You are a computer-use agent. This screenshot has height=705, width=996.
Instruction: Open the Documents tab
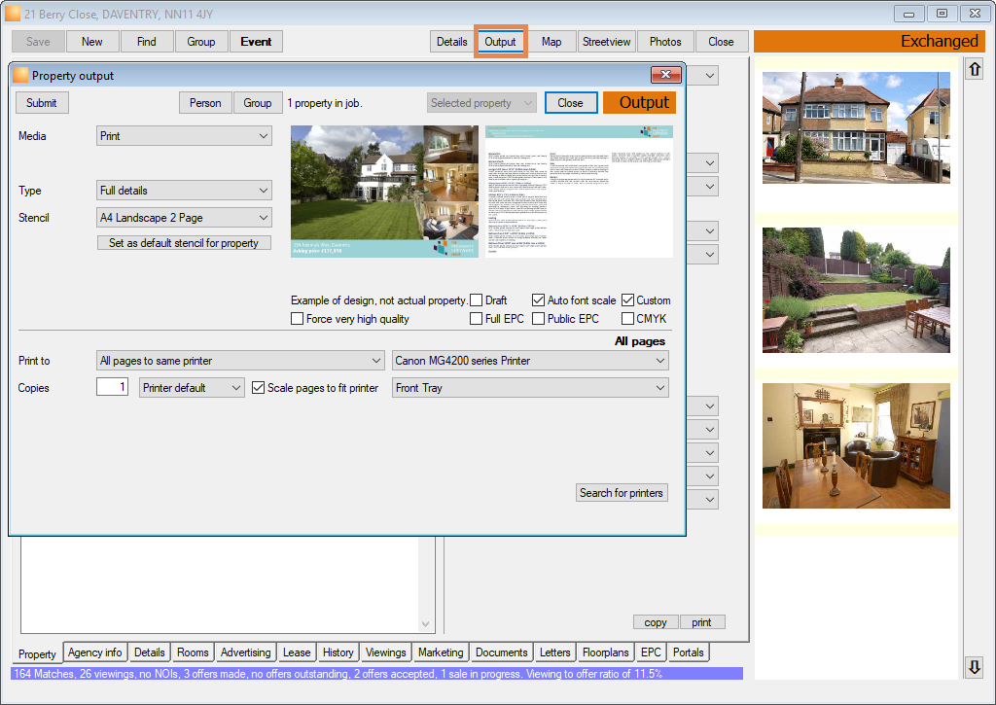[501, 652]
